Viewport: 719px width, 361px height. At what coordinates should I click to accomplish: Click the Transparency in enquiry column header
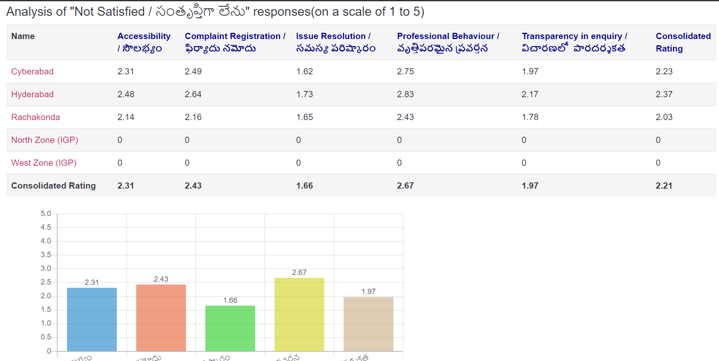pos(574,42)
